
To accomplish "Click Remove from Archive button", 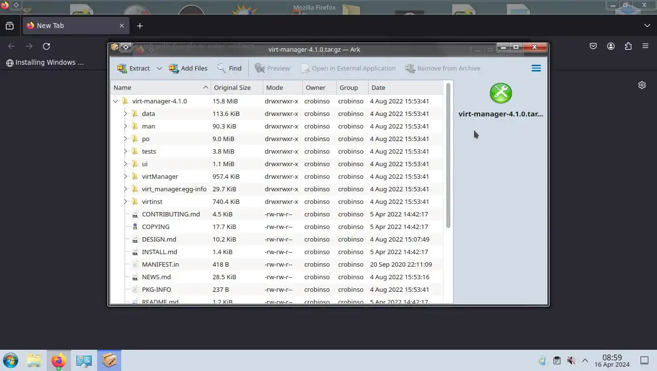I will (443, 68).
